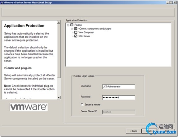Screen dimensions: 178x137
Task: Click the help panel scroll up arrow
Action: pyautogui.click(x=59, y=22)
